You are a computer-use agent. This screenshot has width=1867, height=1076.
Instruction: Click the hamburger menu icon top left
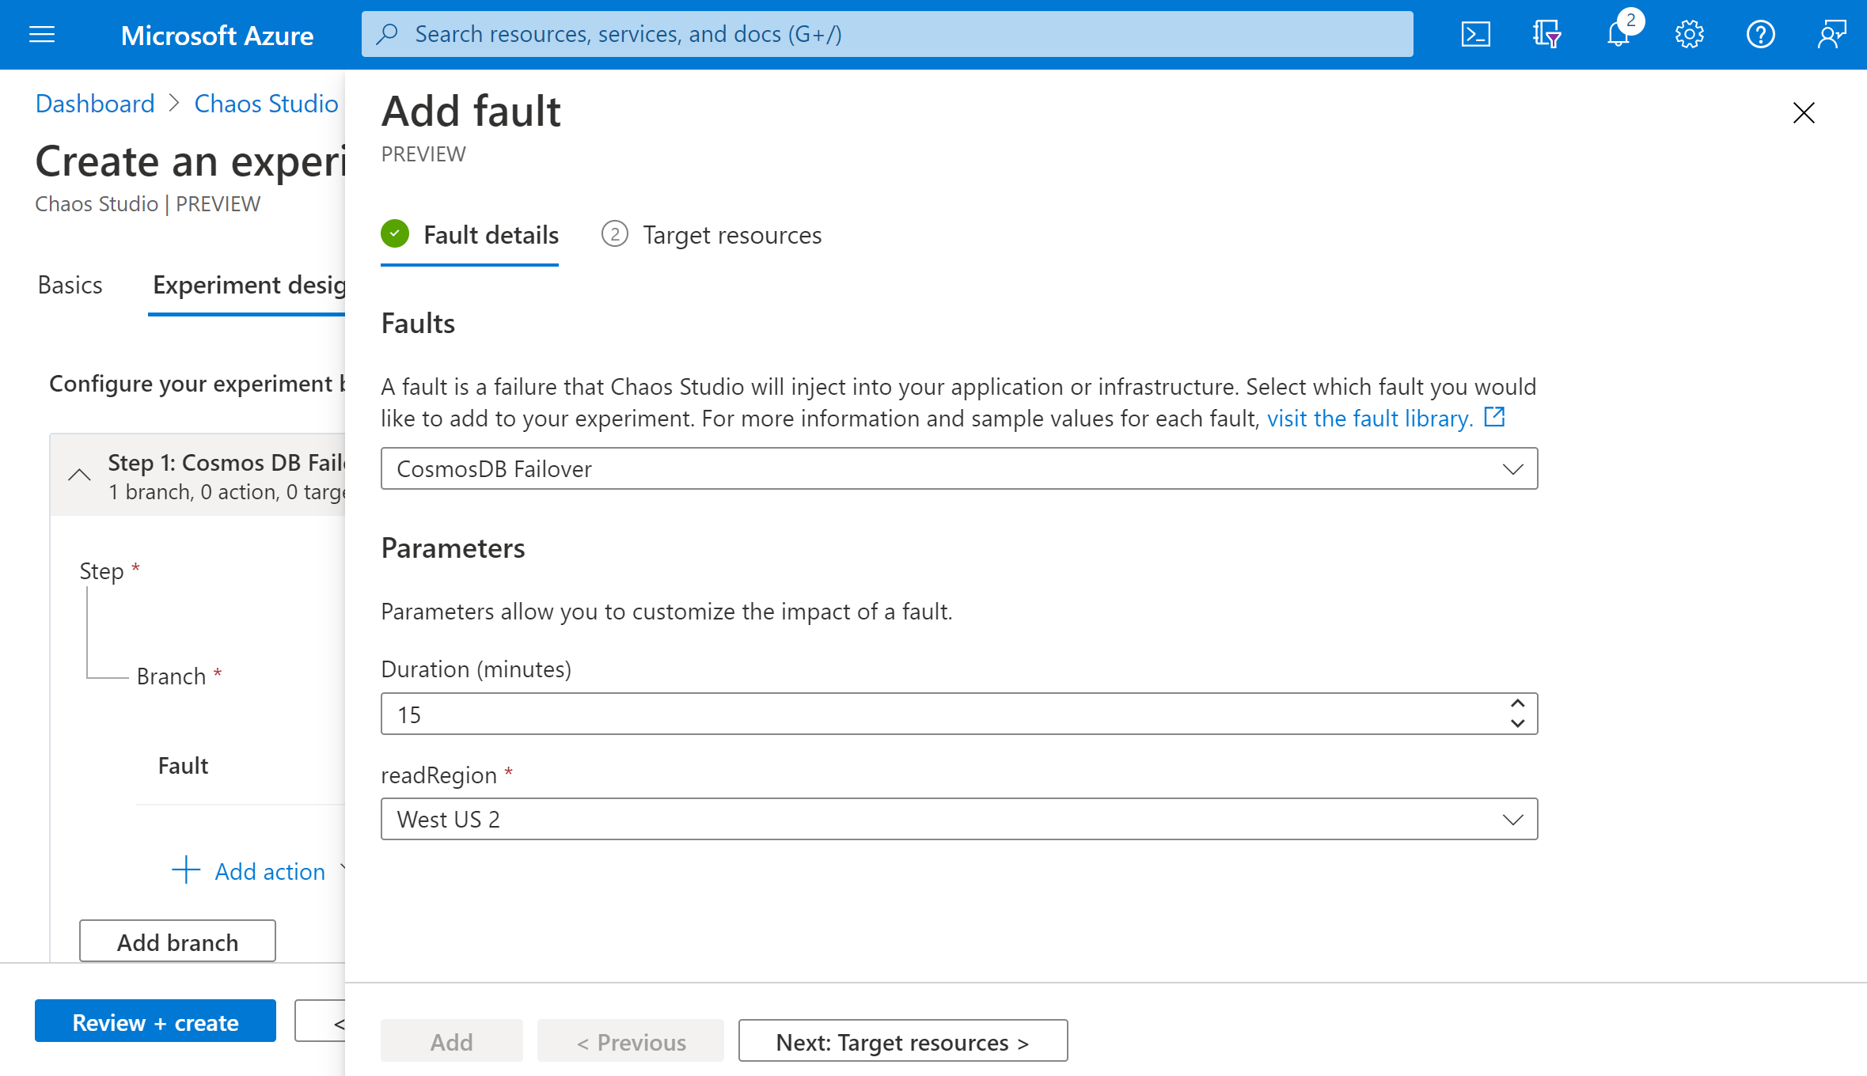click(41, 35)
